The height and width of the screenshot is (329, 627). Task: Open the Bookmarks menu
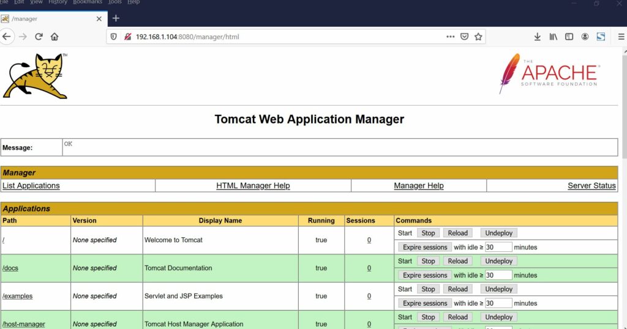88,2
